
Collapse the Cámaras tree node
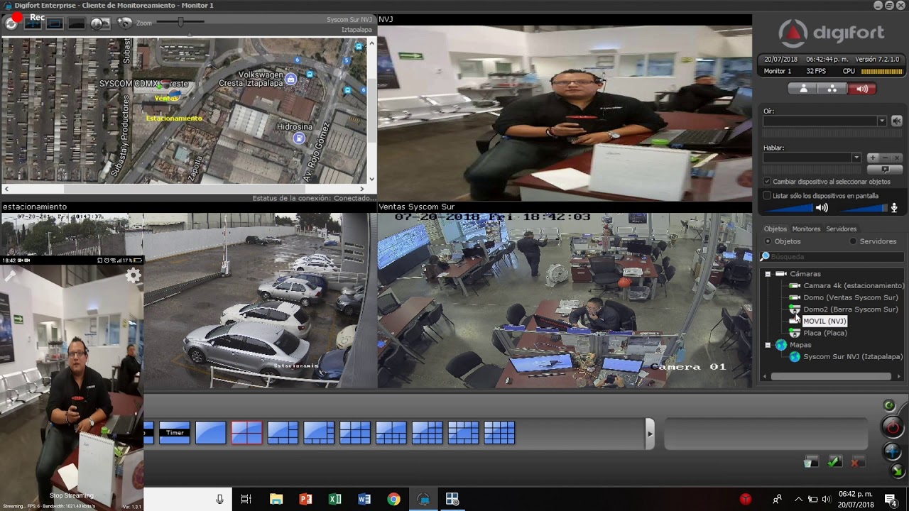point(768,274)
